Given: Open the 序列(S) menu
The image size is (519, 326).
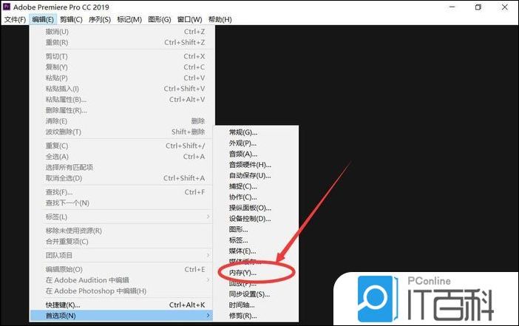Looking at the screenshot, I should [x=100, y=19].
